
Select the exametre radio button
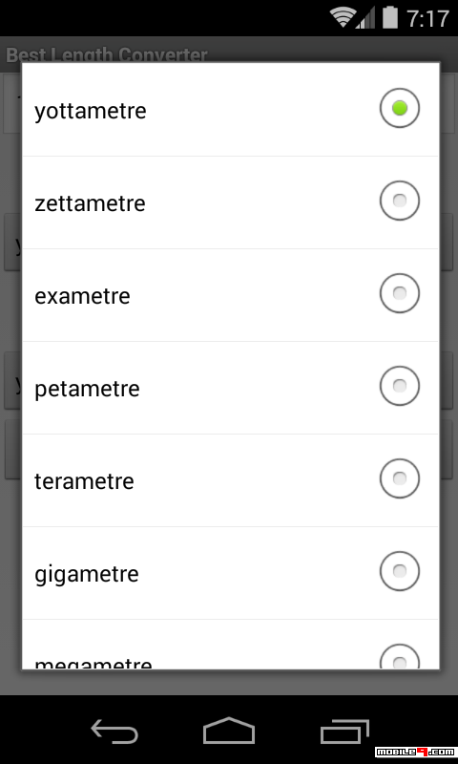(x=399, y=293)
